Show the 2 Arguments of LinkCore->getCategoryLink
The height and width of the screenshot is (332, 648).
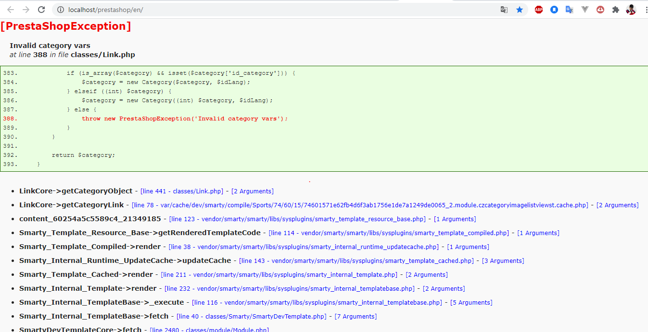[x=617, y=205]
